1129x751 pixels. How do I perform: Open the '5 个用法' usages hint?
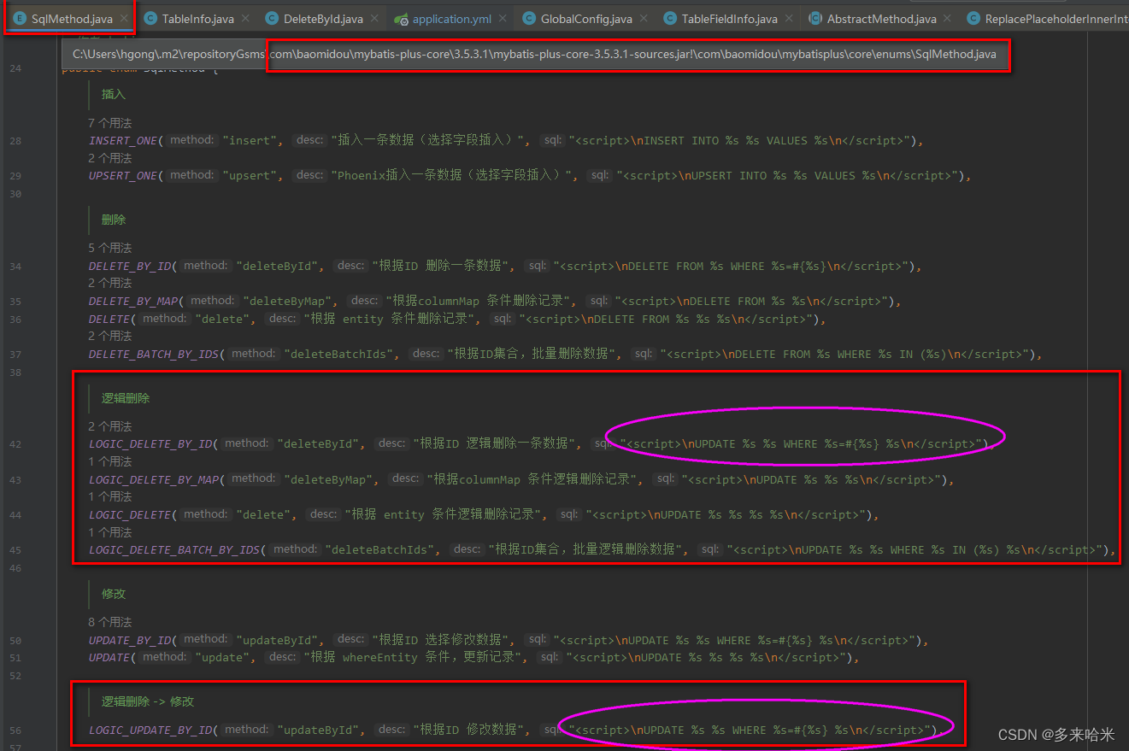(110, 248)
